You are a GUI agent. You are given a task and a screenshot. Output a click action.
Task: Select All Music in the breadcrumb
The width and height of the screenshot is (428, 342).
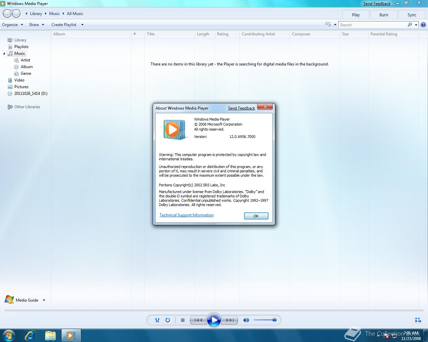point(75,14)
